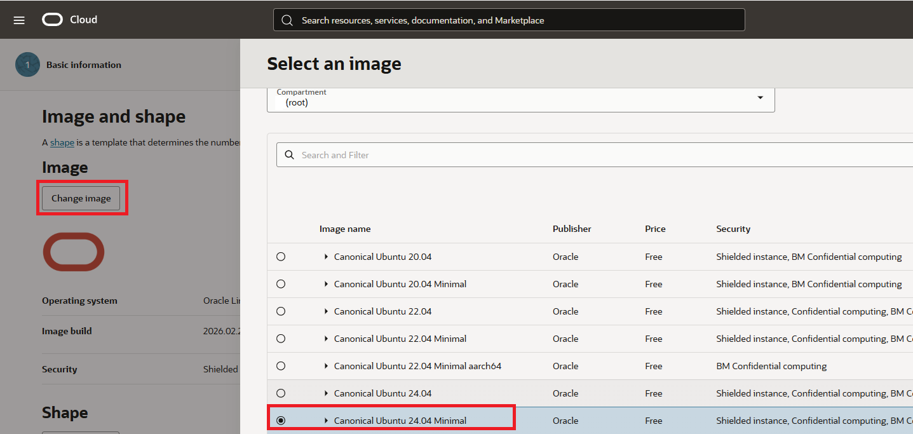Image resolution: width=913 pixels, height=434 pixels.
Task: Expand Canonical Ubuntu 20.04 Minimal row details
Action: [326, 284]
